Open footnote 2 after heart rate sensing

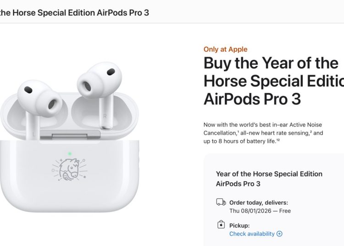tap(311, 132)
